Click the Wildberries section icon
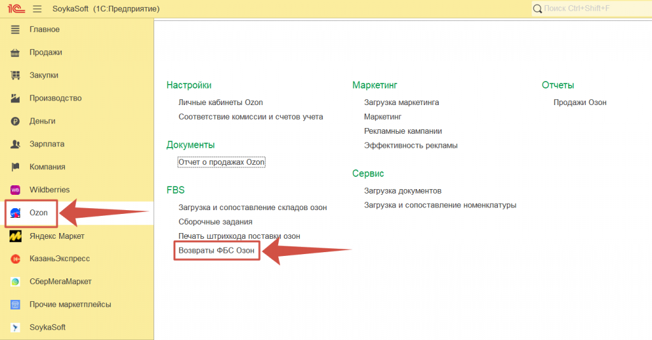Screen dimensions: 652x340 pyautogui.click(x=16, y=190)
